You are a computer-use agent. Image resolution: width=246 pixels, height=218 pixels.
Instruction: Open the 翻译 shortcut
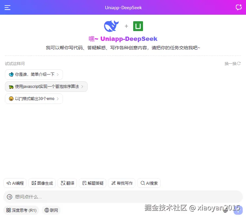[67, 183]
